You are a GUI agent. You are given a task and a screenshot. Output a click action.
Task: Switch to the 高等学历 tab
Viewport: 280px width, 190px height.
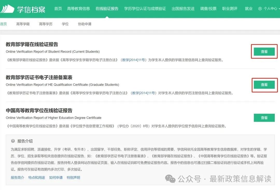(45, 24)
